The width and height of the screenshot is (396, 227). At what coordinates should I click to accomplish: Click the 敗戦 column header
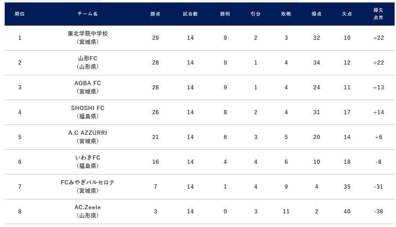[x=286, y=14]
